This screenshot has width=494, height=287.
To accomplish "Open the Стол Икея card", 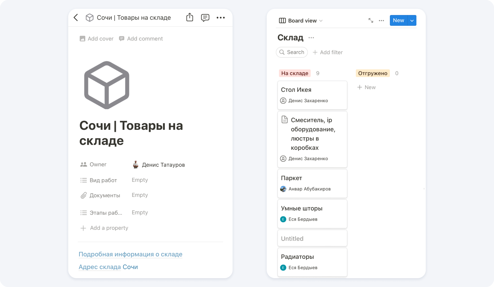I will (312, 95).
